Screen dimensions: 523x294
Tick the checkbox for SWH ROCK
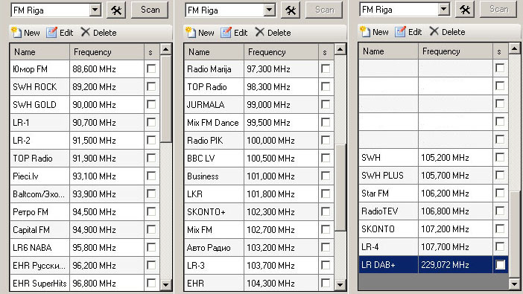tap(151, 86)
